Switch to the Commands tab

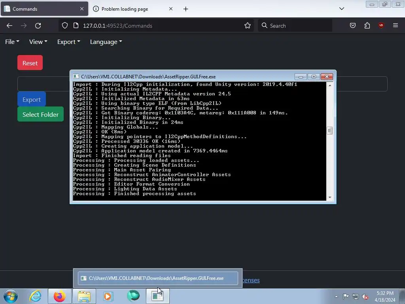coord(44,9)
